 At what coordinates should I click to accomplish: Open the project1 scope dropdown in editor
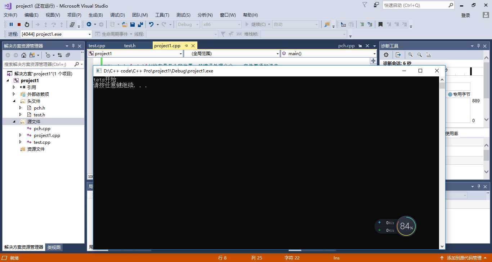(x=181, y=53)
